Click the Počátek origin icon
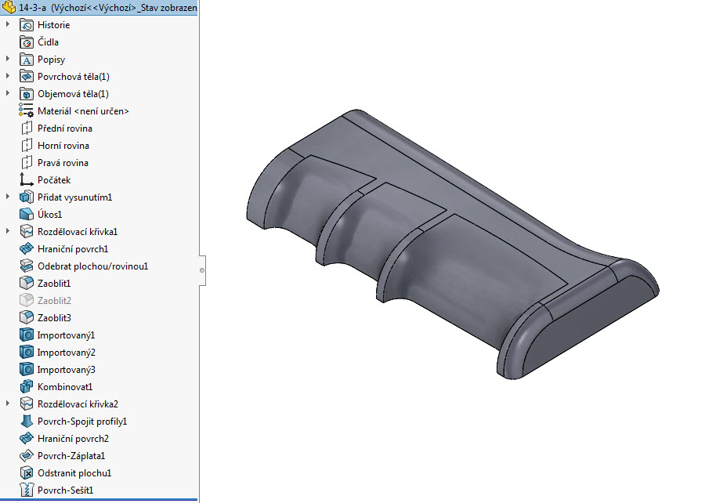 [26, 179]
